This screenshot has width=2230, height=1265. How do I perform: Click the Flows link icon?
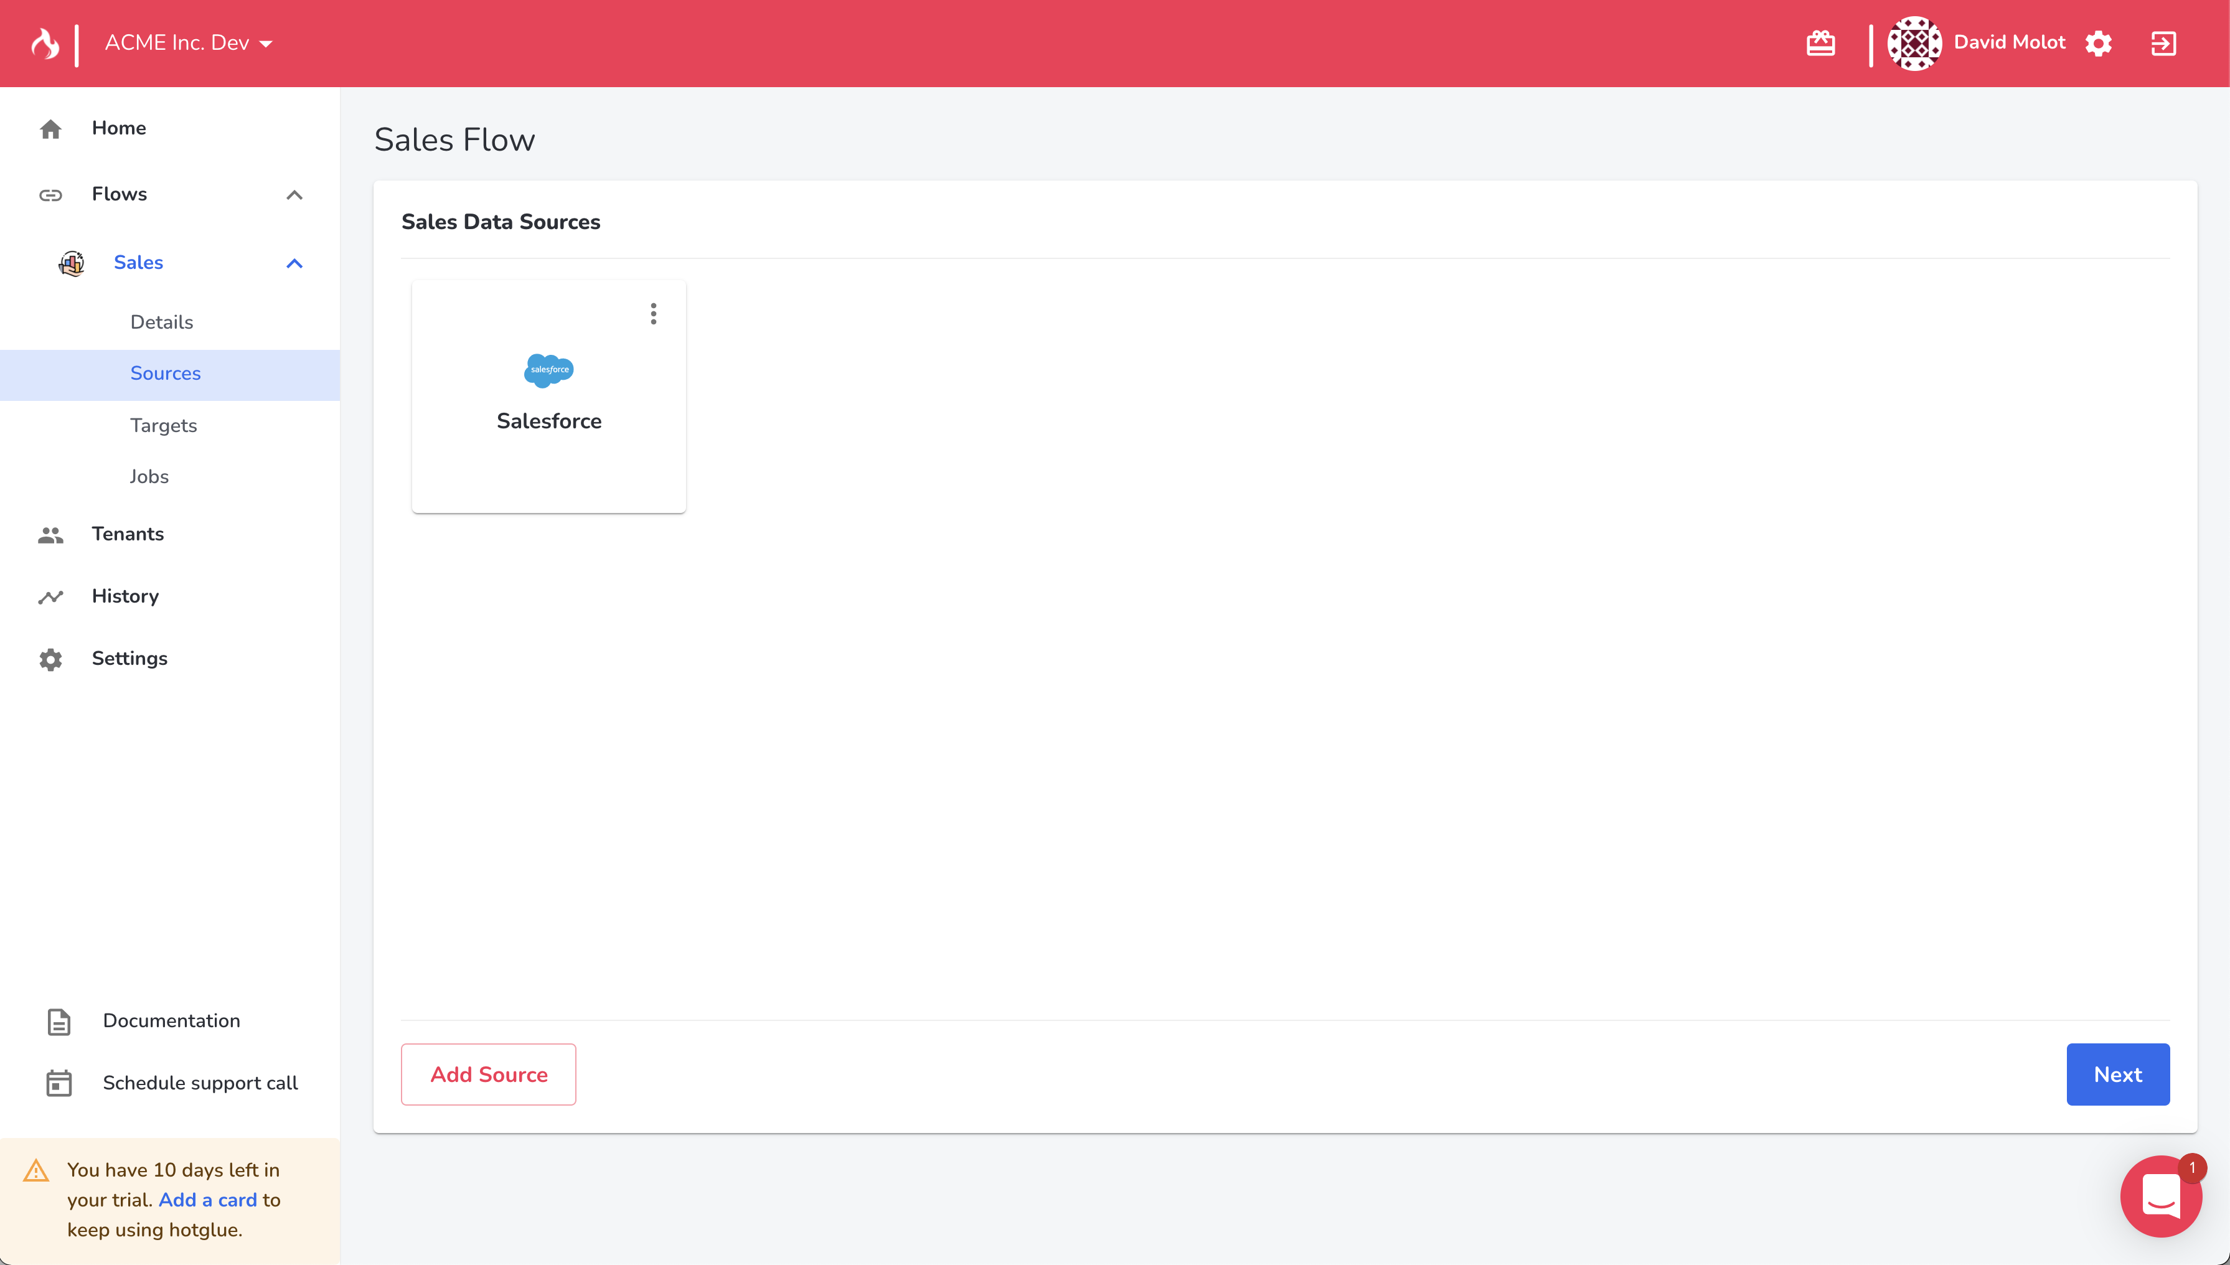tap(50, 195)
